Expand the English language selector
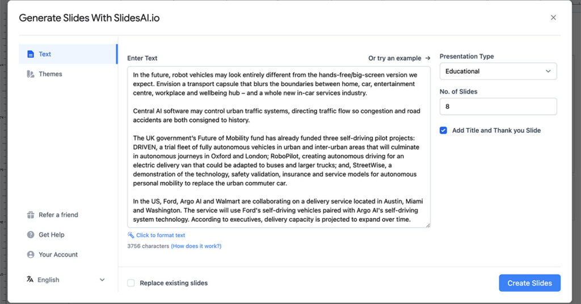581x304 pixels. pos(102,280)
